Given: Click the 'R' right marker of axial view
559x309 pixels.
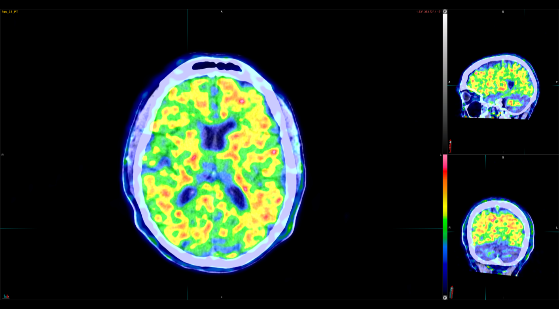Looking at the screenshot, I should click(x=2, y=155).
